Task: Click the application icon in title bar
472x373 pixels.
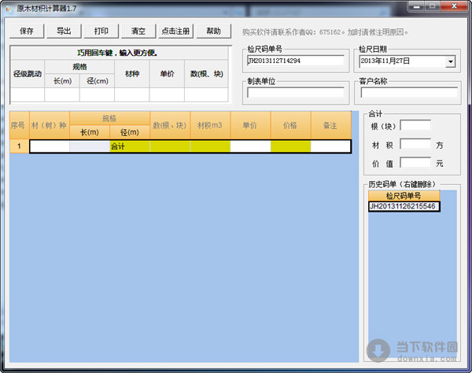Action: (x=9, y=7)
